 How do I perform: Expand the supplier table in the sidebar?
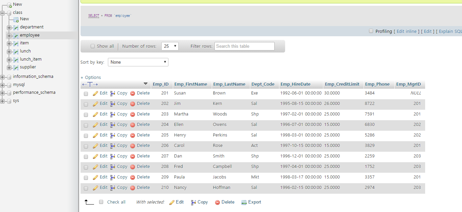[x=10, y=67]
